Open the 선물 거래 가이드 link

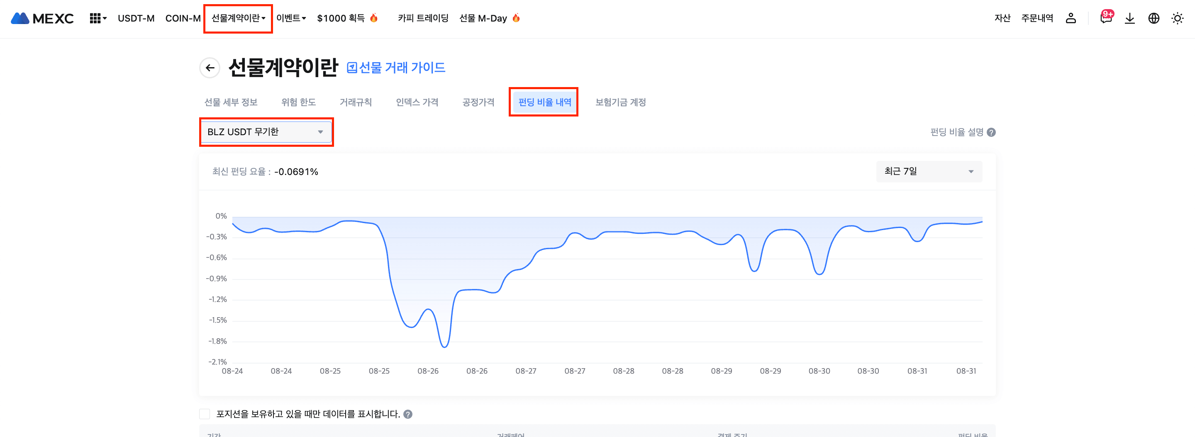click(396, 68)
